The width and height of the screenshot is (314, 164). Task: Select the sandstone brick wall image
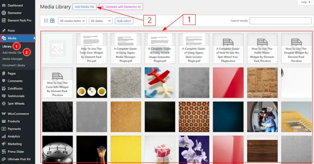pyautogui.click(x=262, y=83)
